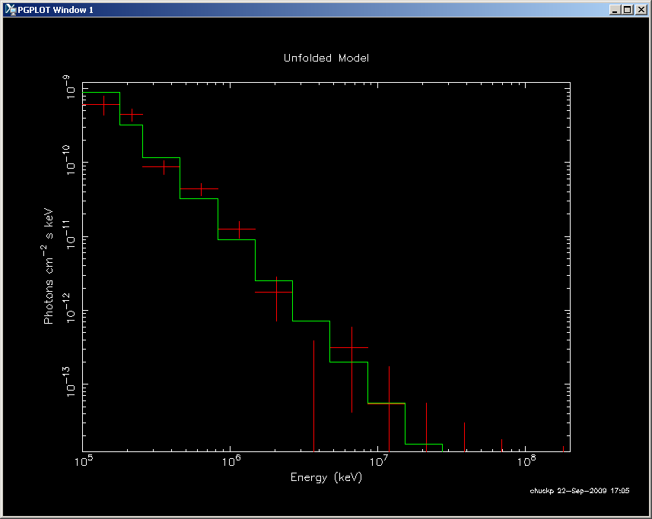
Task: Close the PGPLOT Window 1
Action: 641,10
